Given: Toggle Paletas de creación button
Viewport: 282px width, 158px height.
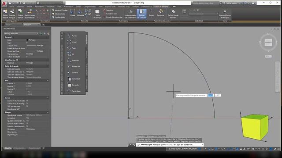Looking at the screenshot, I should (x=142, y=14).
